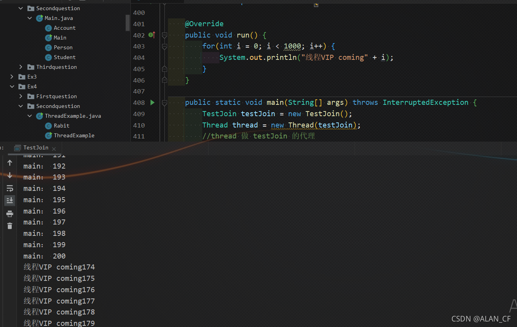The image size is (517, 327).
Task: Click the Main.java file icon
Action: pyautogui.click(x=39, y=18)
